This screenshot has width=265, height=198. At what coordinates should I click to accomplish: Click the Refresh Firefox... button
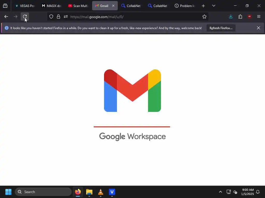(221, 28)
